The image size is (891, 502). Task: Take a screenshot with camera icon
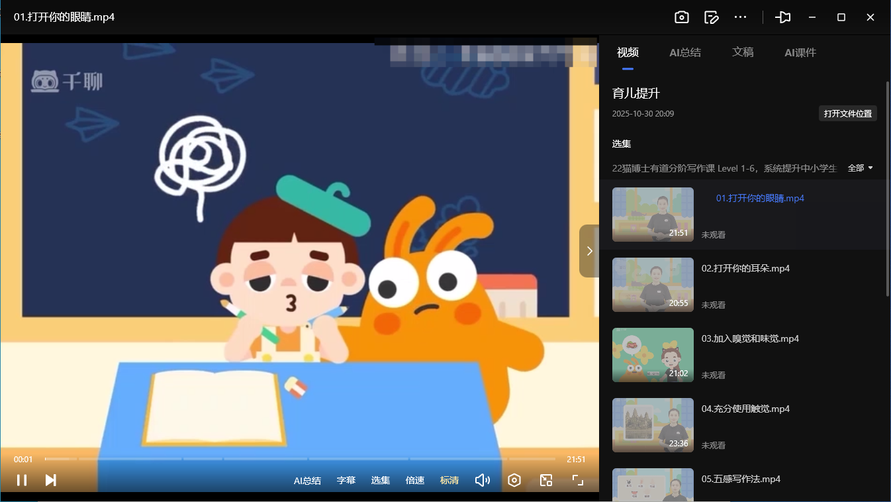point(682,17)
